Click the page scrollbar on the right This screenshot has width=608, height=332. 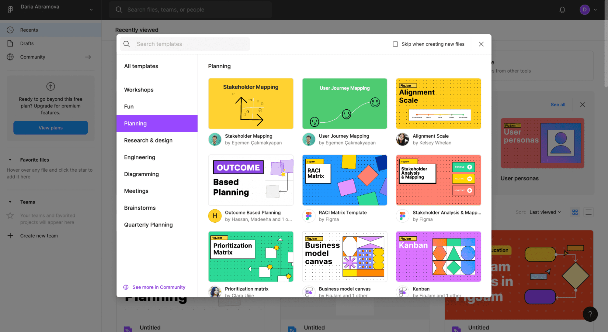[x=606, y=44]
